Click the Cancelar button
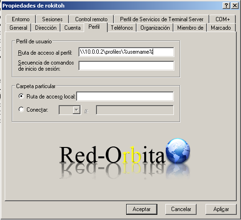The width and height of the screenshot is (241, 220). [181, 209]
